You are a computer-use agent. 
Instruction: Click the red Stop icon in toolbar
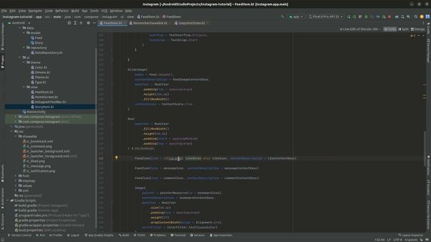click(389, 17)
